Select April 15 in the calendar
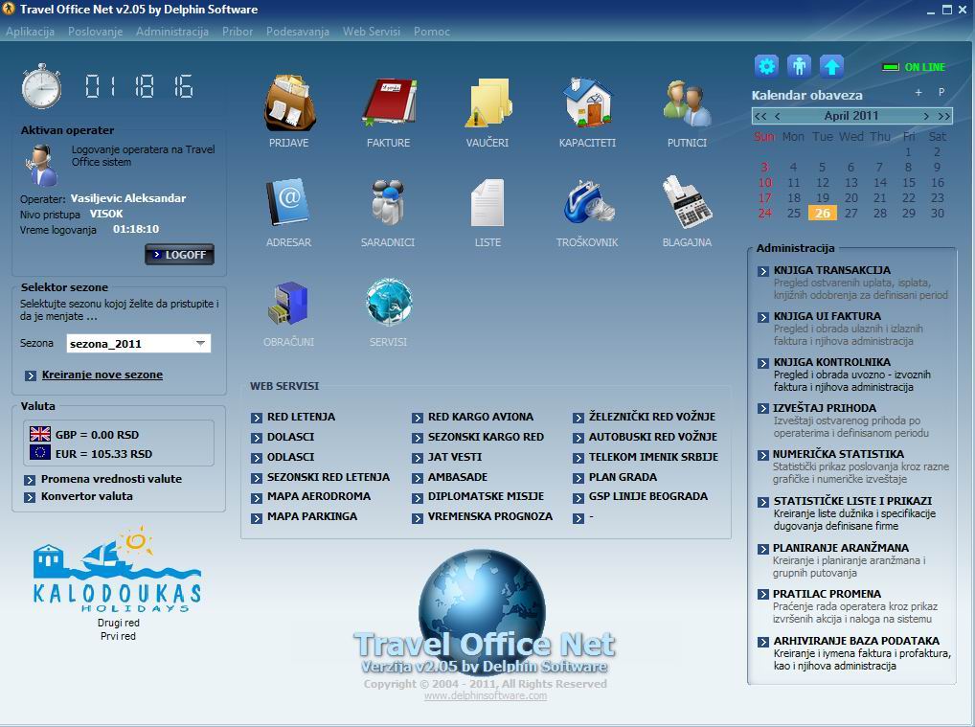Image resolution: width=975 pixels, height=727 pixels. point(909,182)
